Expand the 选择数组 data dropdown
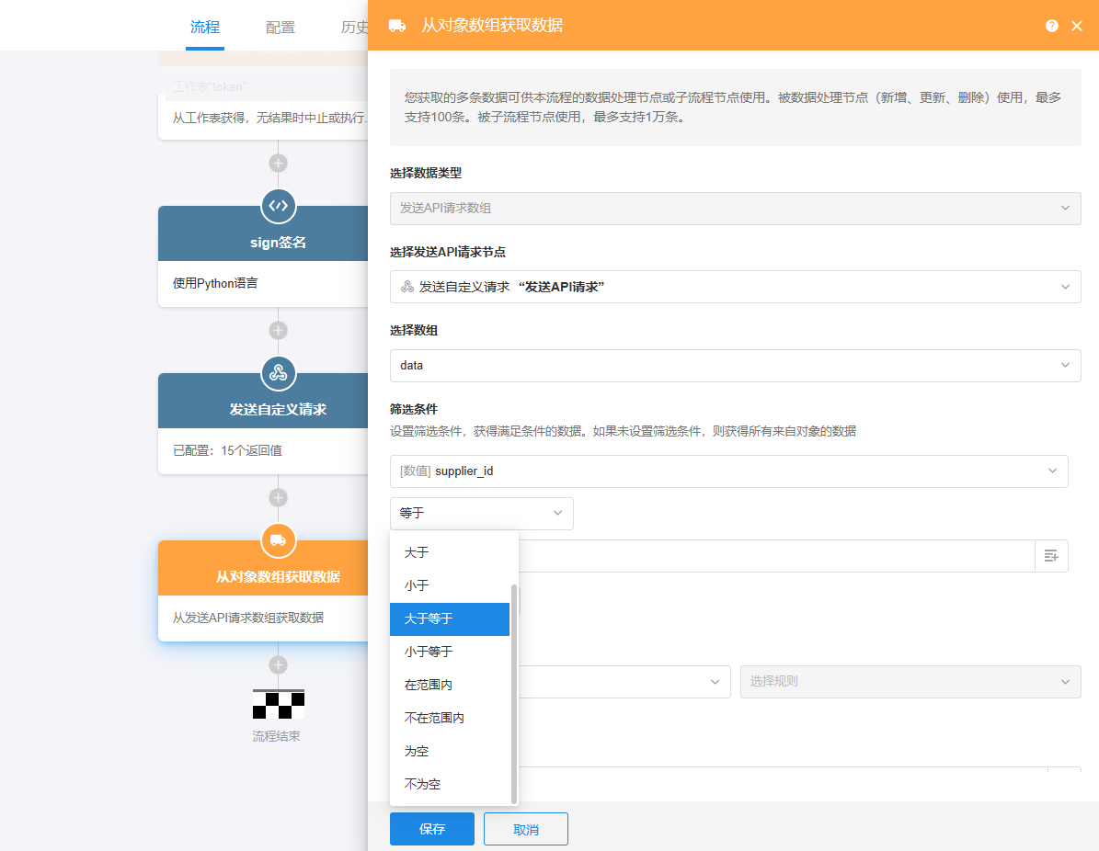 [735, 365]
